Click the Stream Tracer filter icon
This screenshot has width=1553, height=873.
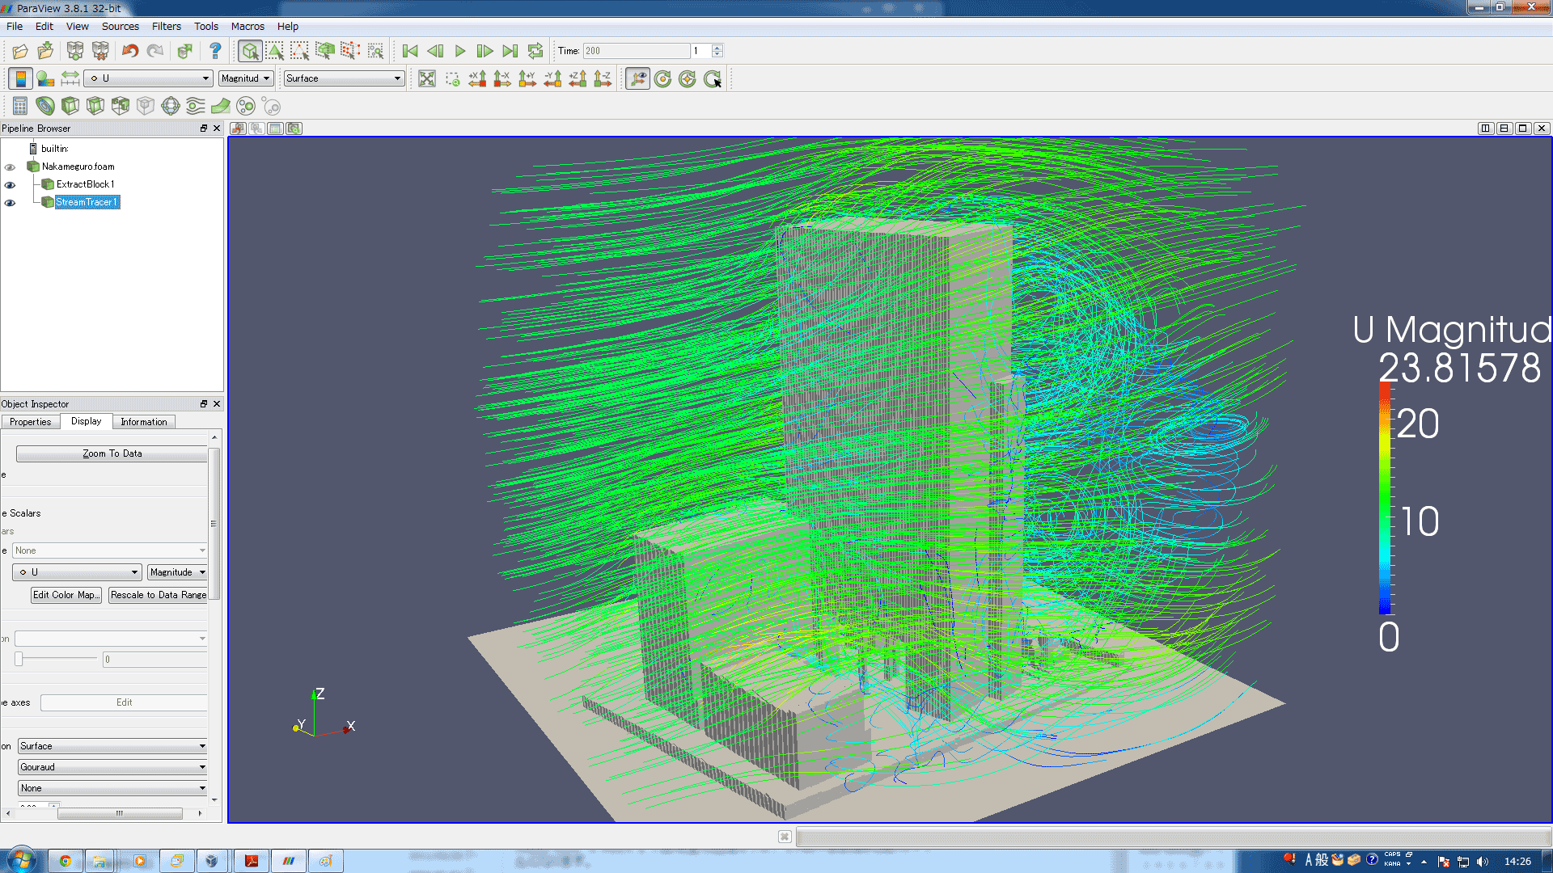point(195,106)
